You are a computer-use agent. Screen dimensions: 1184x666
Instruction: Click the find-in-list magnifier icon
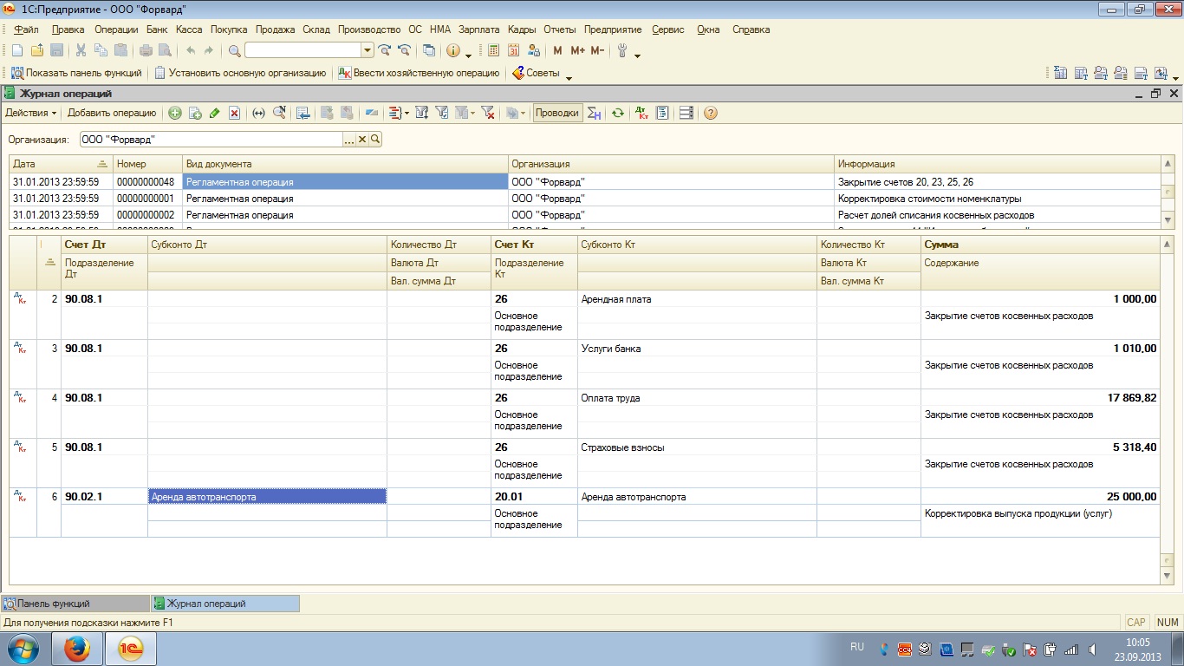[x=279, y=113]
